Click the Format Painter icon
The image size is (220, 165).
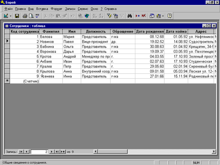click(x=64, y=16)
